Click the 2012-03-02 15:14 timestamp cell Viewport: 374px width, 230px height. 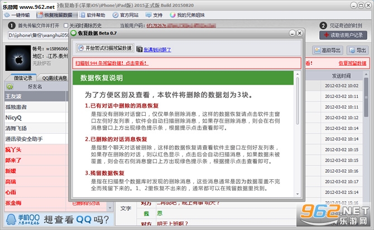(342, 192)
